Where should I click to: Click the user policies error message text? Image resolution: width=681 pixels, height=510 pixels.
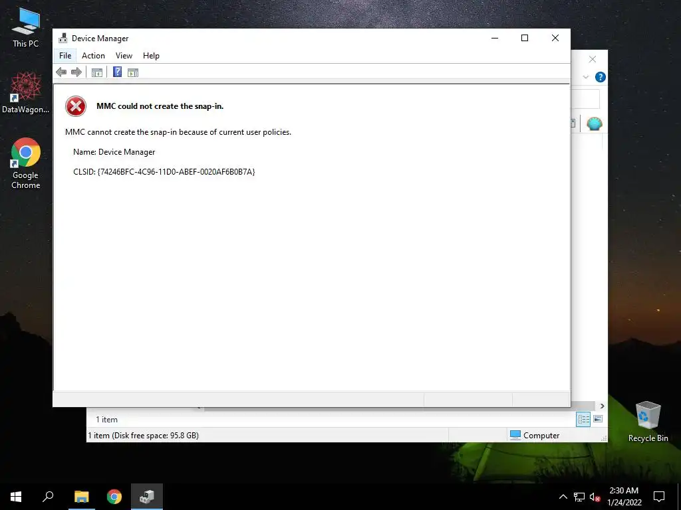[178, 132]
